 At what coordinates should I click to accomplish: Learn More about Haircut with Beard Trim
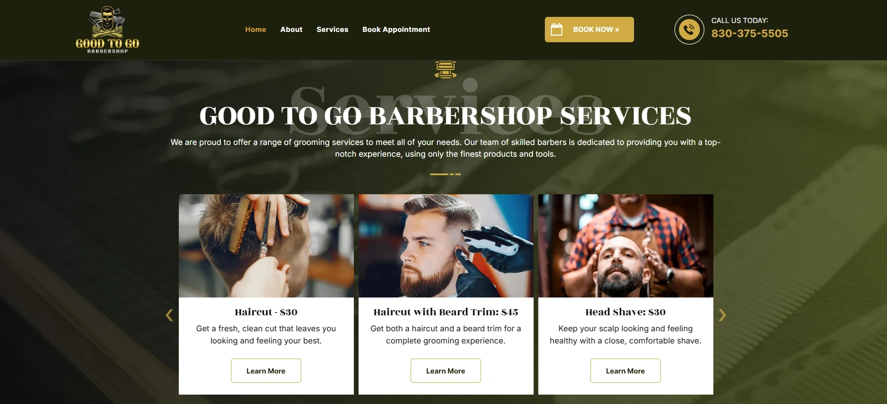pos(445,371)
